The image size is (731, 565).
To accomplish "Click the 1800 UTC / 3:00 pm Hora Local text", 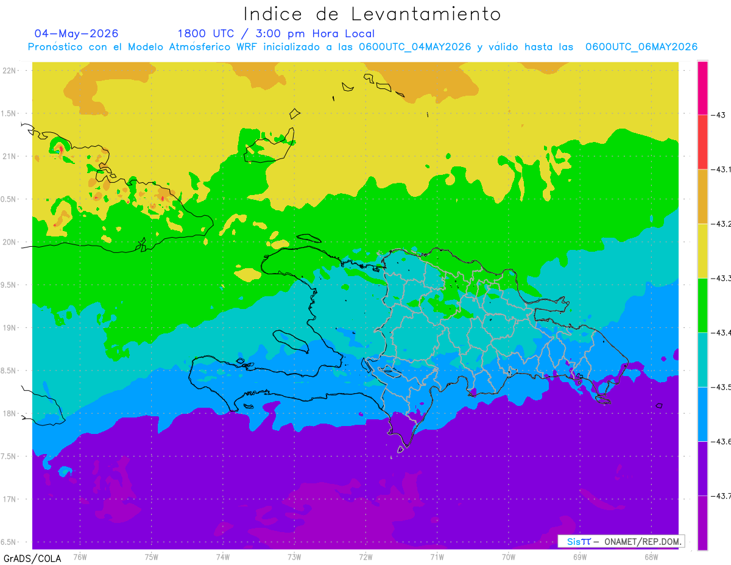I will [276, 34].
